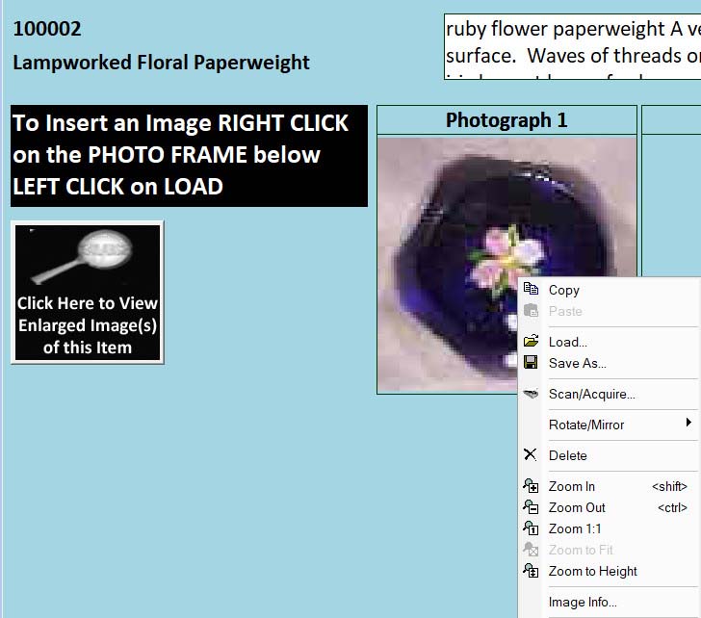Click the Delete X icon
Image resolution: width=701 pixels, height=618 pixels.
click(x=530, y=455)
